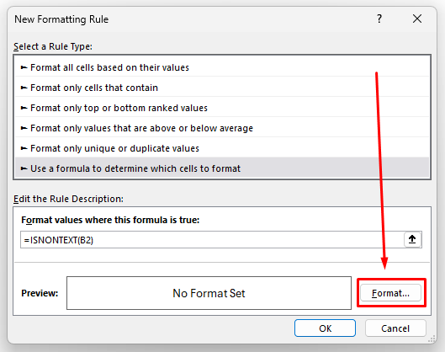Select 'Format only cells that contain' rule type

tap(222, 88)
